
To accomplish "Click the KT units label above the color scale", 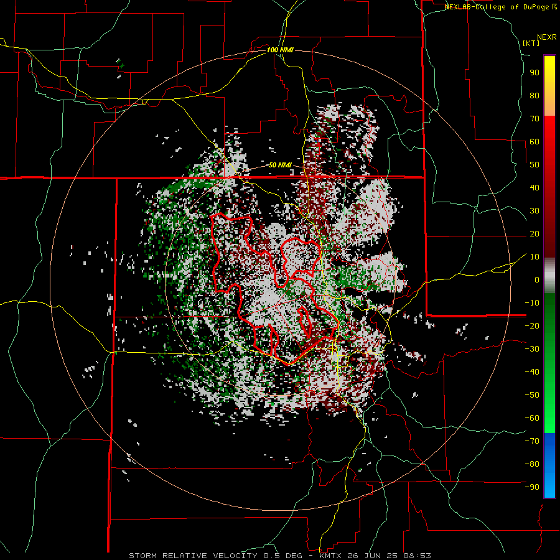I will coord(531,43).
